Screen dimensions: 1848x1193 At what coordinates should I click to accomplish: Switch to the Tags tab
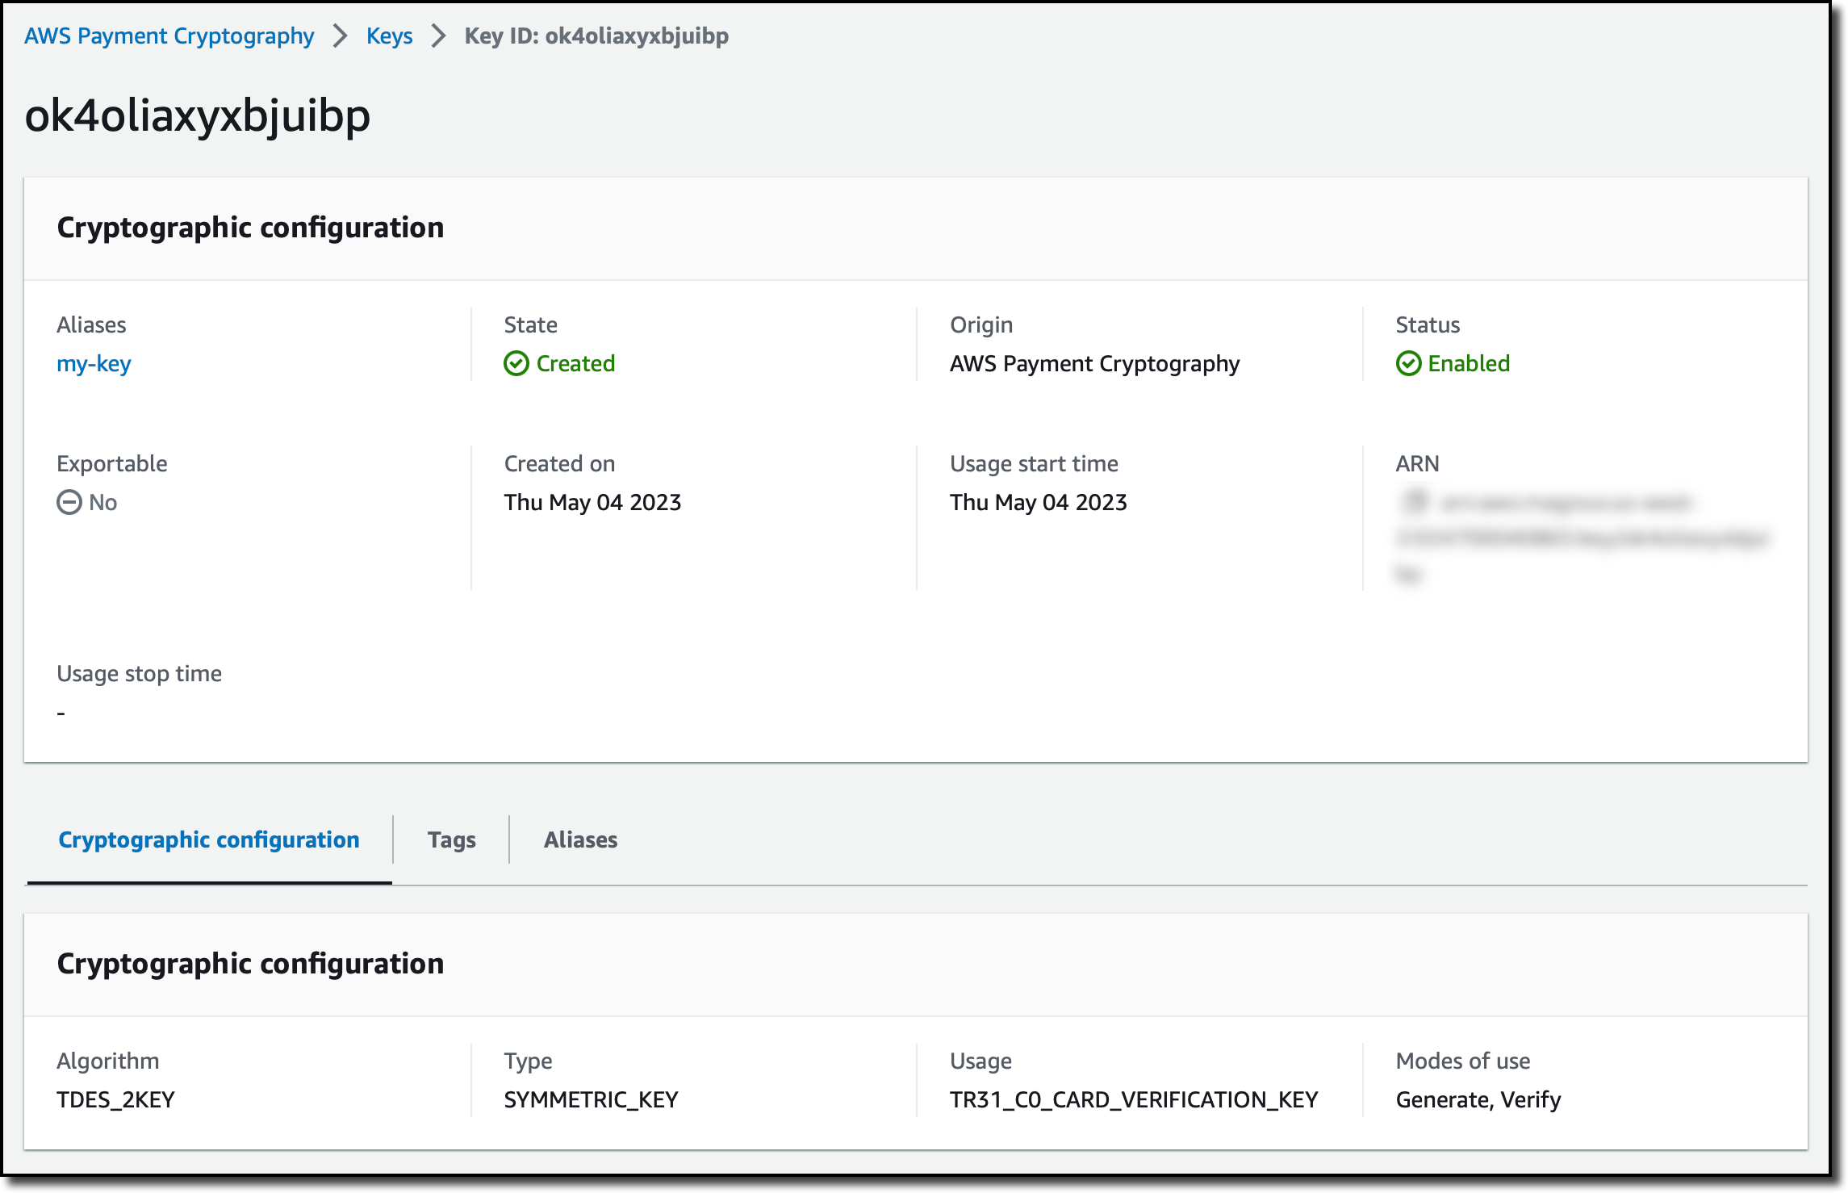point(451,840)
